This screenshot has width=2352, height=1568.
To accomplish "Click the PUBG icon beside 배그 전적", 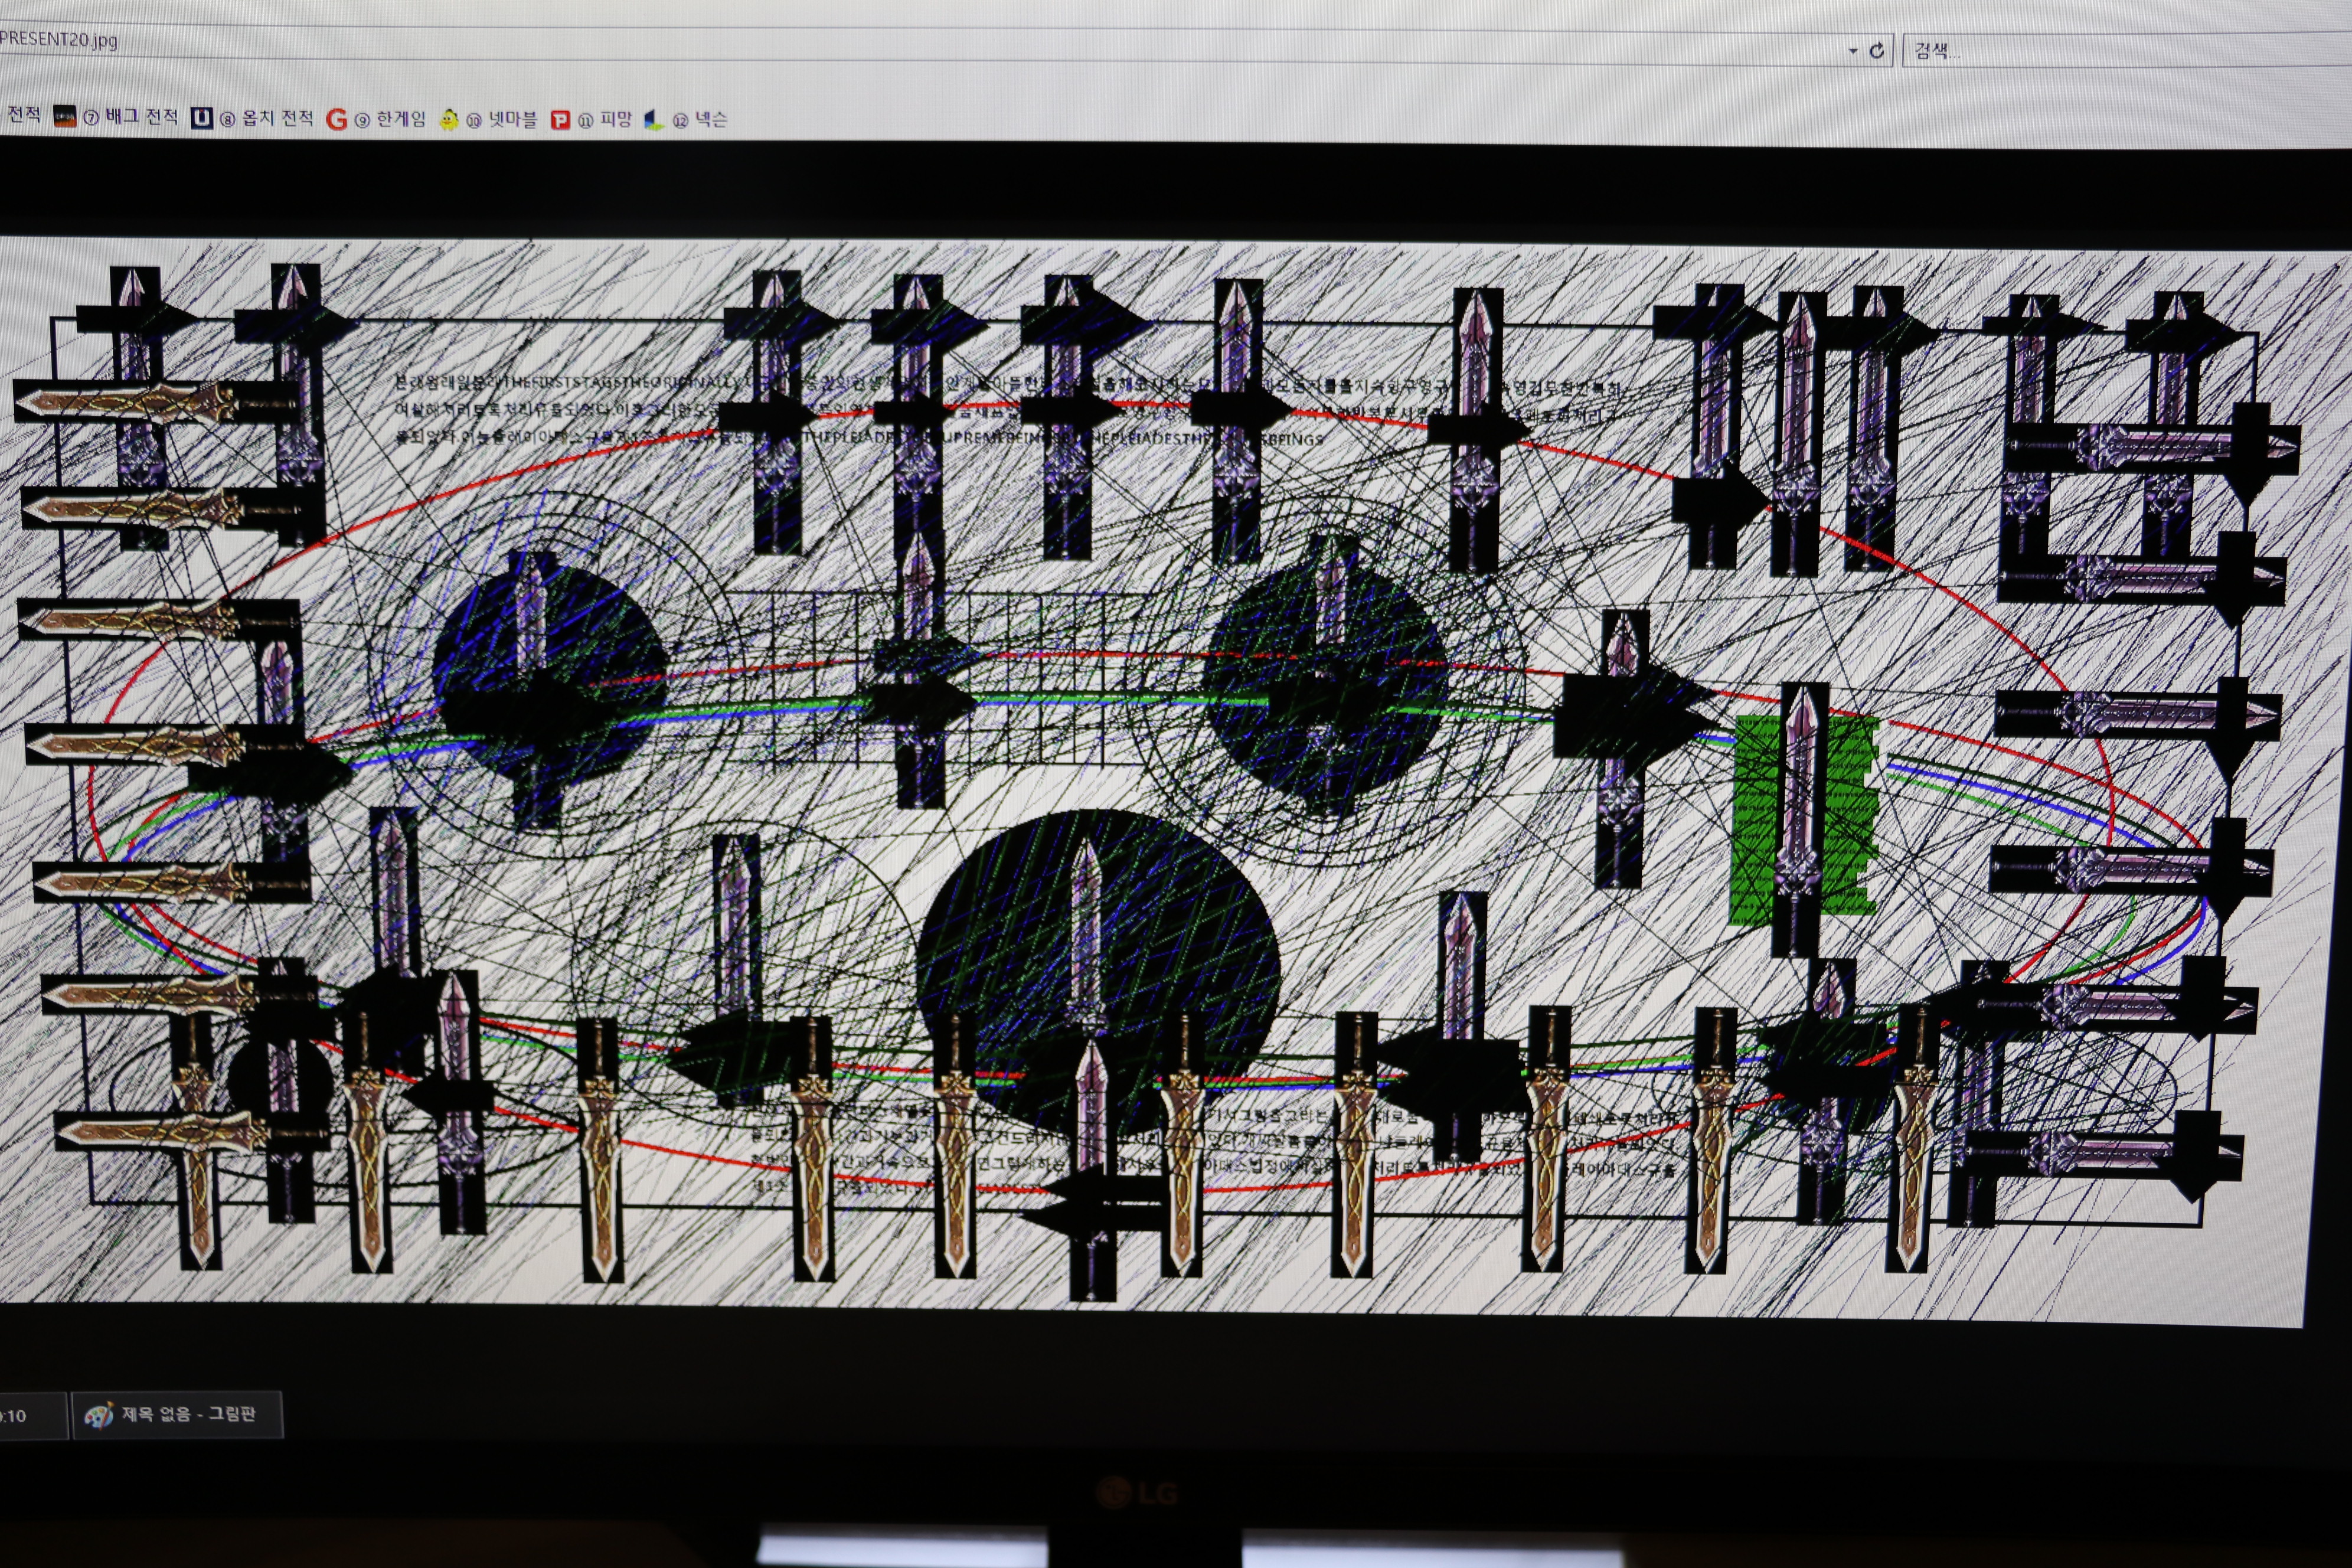I will pyautogui.click(x=65, y=117).
